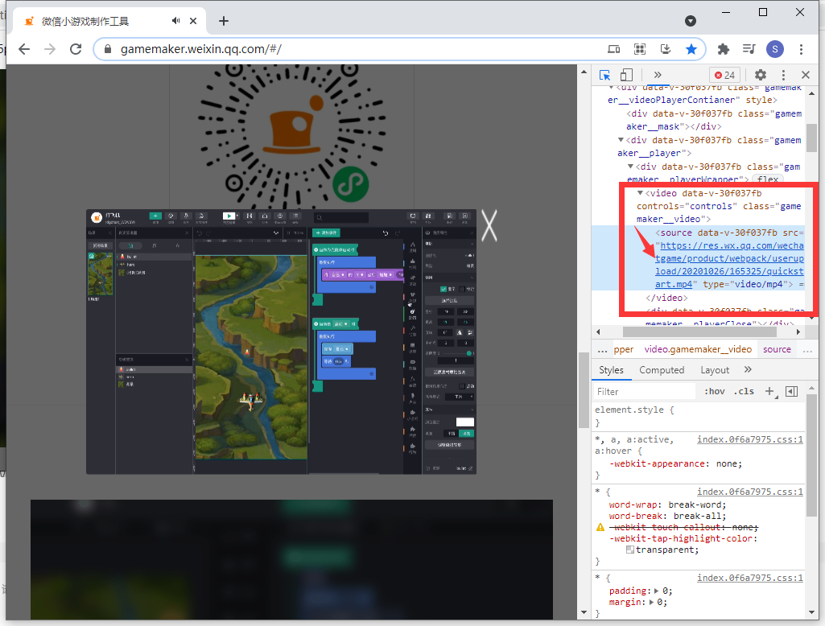The width and height of the screenshot is (825, 626).
Task: Toggle the bookmark star for this page
Action: coord(691,49)
